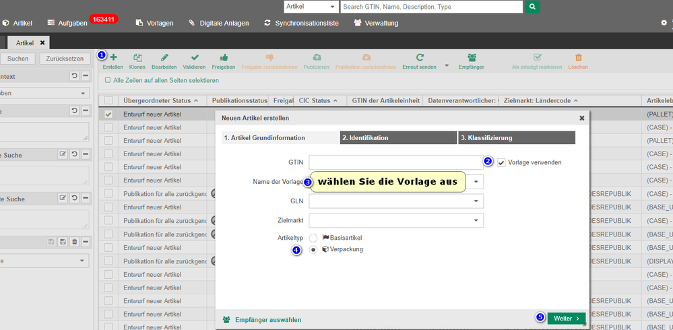
Task: Select the Basisartikel radio button
Action: pos(313,238)
